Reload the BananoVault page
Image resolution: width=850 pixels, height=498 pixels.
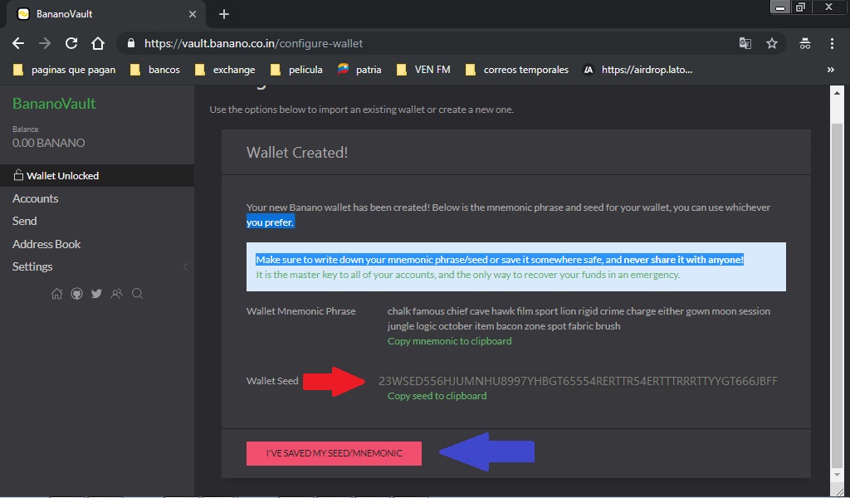[x=71, y=43]
